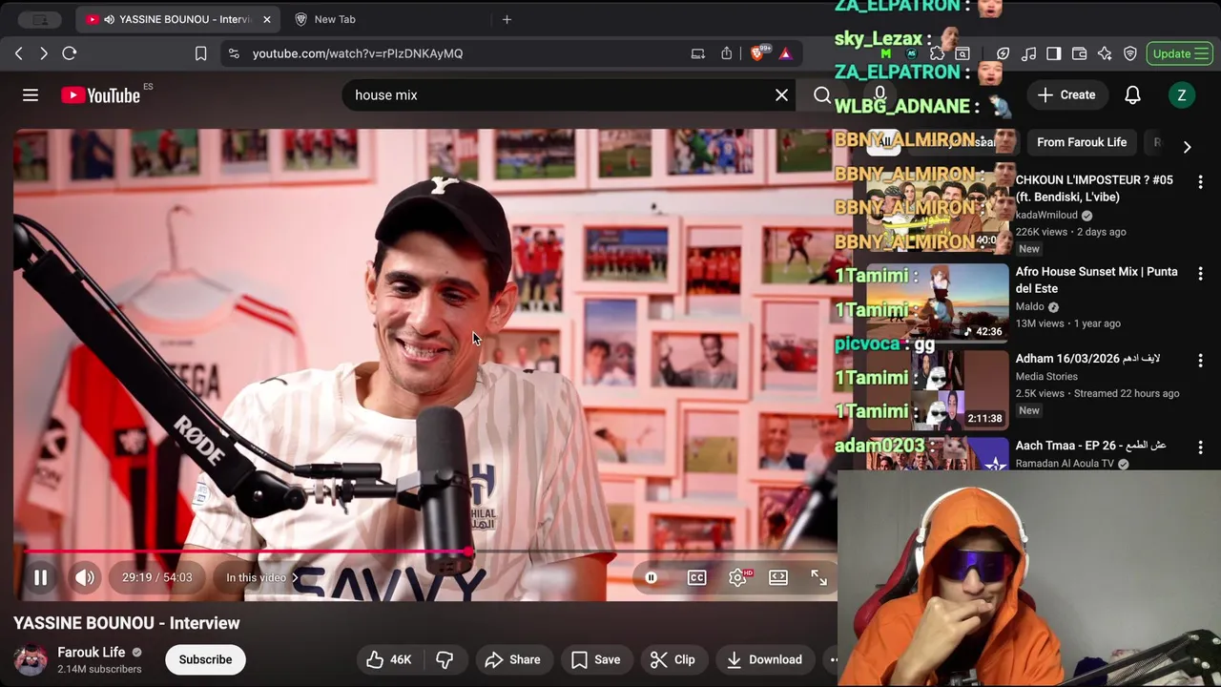The height and width of the screenshot is (687, 1221).
Task: Open the cast/install screen icon
Action: coord(698,53)
